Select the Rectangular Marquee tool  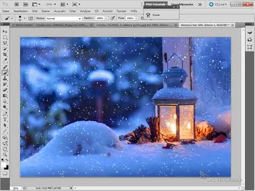[x=5, y=38]
